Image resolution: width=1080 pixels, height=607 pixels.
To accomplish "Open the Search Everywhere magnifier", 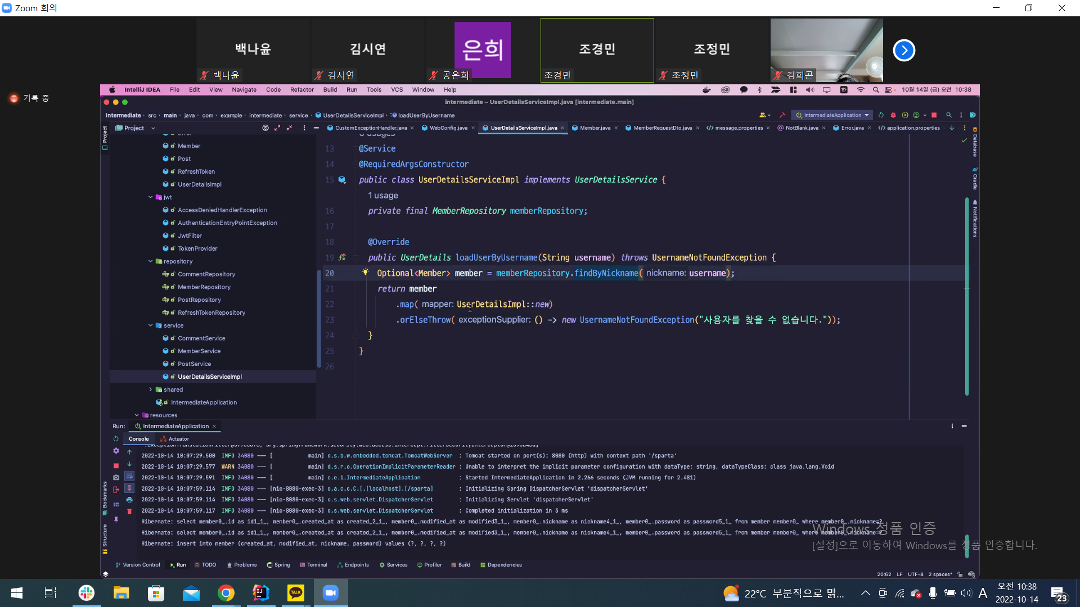I will [x=949, y=115].
